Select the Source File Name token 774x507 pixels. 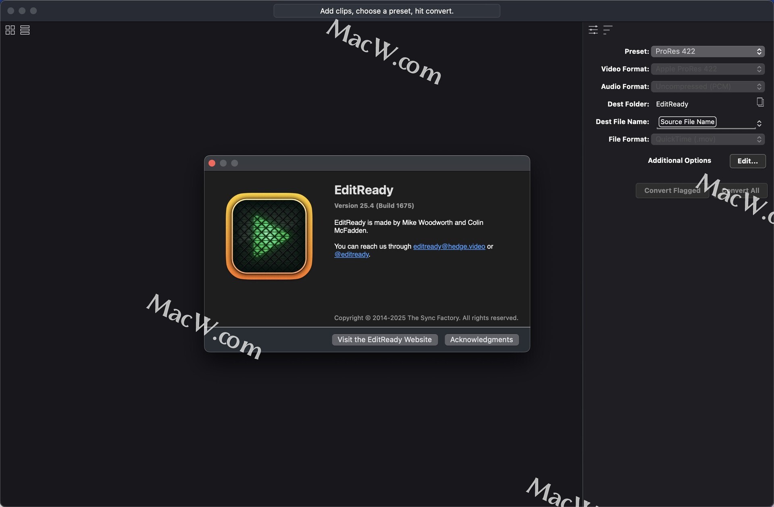coord(687,122)
